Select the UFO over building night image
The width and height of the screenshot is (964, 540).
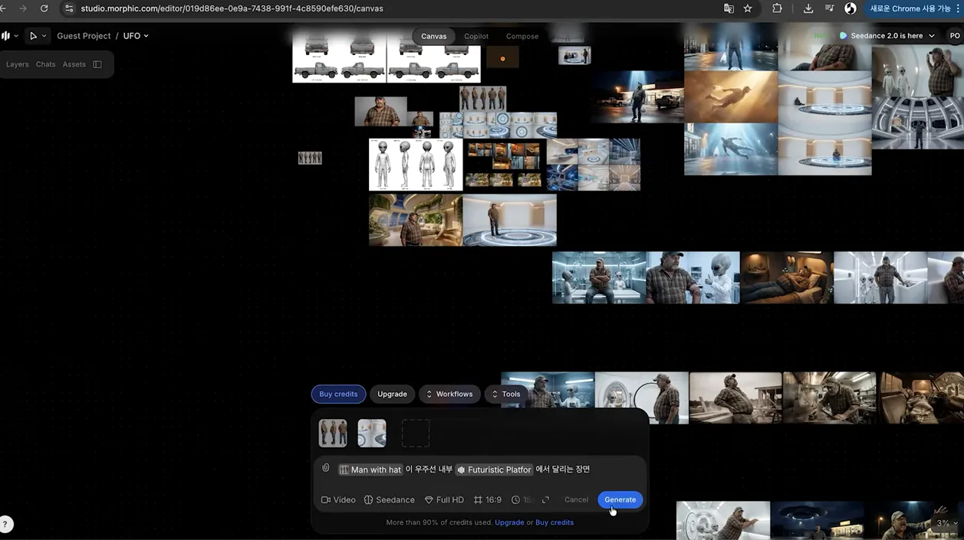point(817,521)
